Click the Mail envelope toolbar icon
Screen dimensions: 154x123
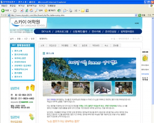[65, 11]
